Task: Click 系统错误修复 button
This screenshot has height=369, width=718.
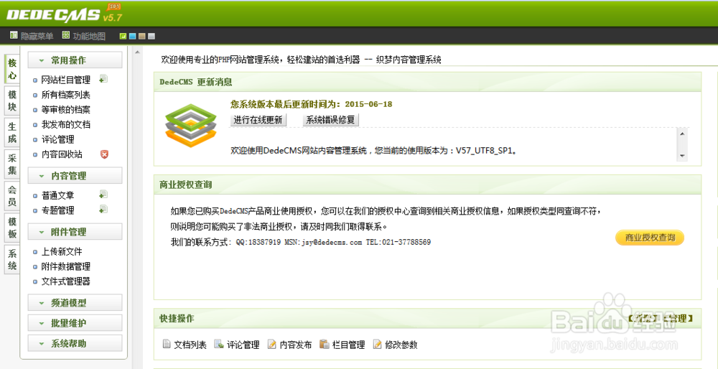Action: [331, 120]
